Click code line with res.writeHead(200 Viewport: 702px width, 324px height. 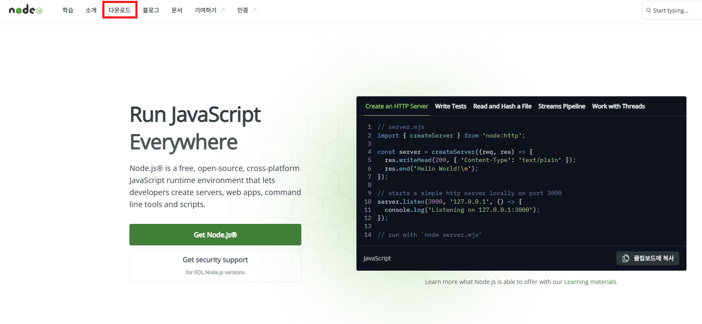[x=480, y=160]
